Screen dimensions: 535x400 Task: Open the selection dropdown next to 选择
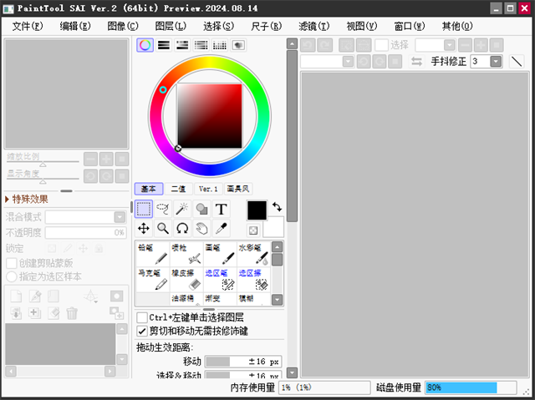(450, 45)
